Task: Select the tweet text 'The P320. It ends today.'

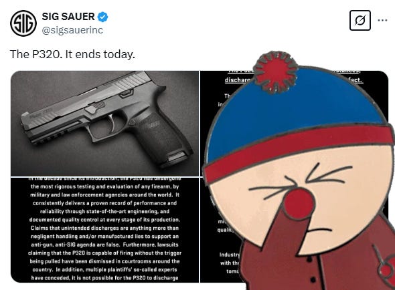Action: click(72, 54)
